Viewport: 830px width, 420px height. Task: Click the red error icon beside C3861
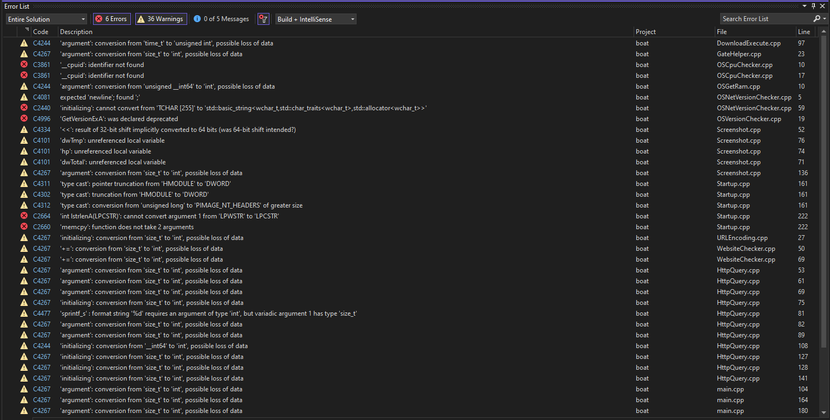coord(23,64)
